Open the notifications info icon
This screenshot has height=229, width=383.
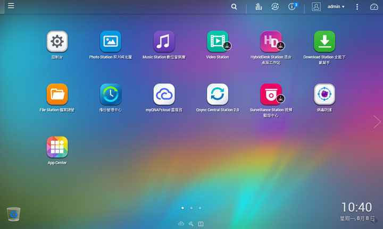click(292, 6)
